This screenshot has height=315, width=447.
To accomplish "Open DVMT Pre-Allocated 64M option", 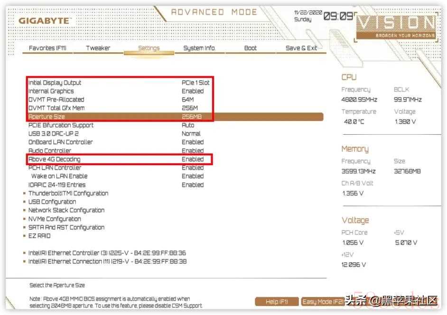I will click(x=187, y=100).
